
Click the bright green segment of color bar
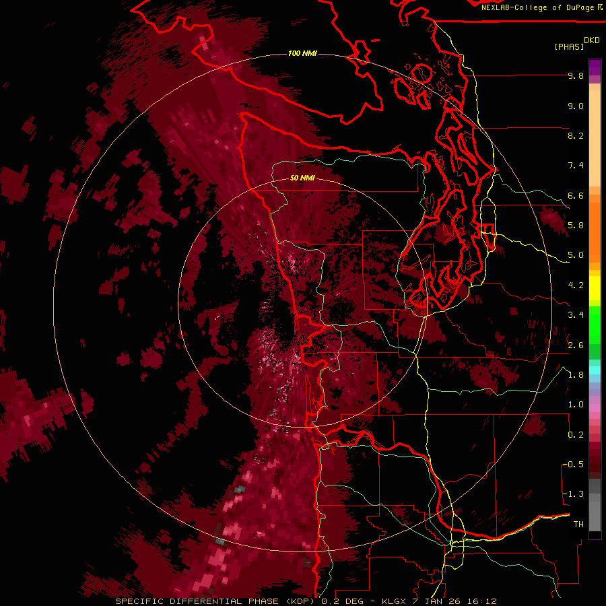tap(595, 325)
